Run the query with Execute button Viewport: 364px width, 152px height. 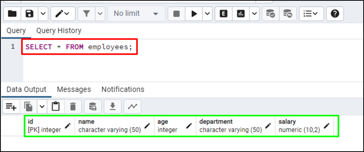(x=194, y=14)
